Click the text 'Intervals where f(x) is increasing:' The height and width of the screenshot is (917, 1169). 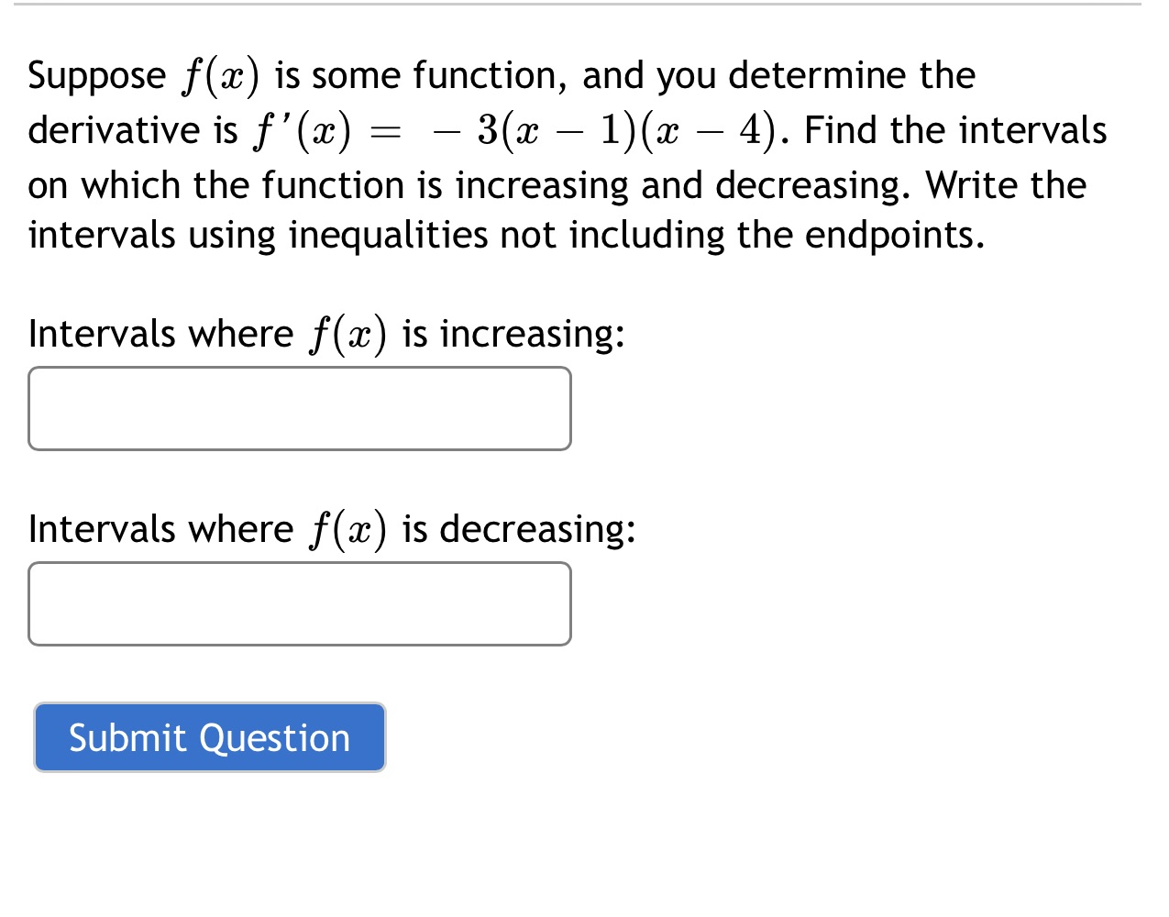325,333
